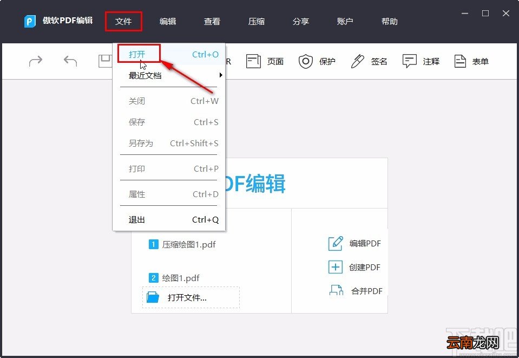Image resolution: width=519 pixels, height=358 pixels.
Task: Open the 页面 page tool
Action: click(265, 62)
